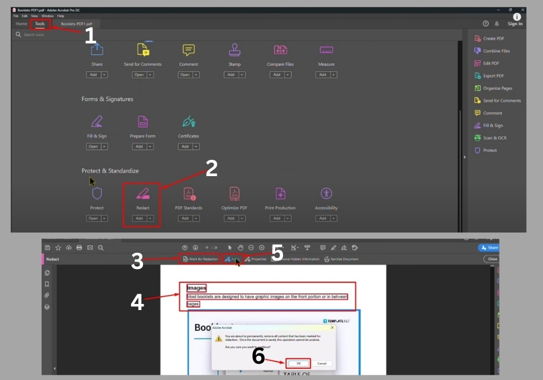Expand the dropdown beside Redact's Add button
Viewport: 543px width, 380px height.
pyautogui.click(x=150, y=218)
